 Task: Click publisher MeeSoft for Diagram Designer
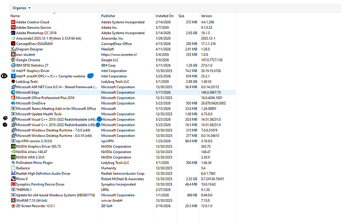coord(107,49)
